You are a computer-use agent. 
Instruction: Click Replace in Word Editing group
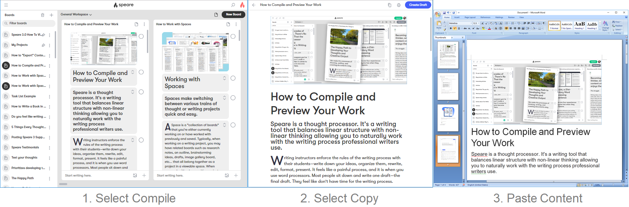point(617,26)
